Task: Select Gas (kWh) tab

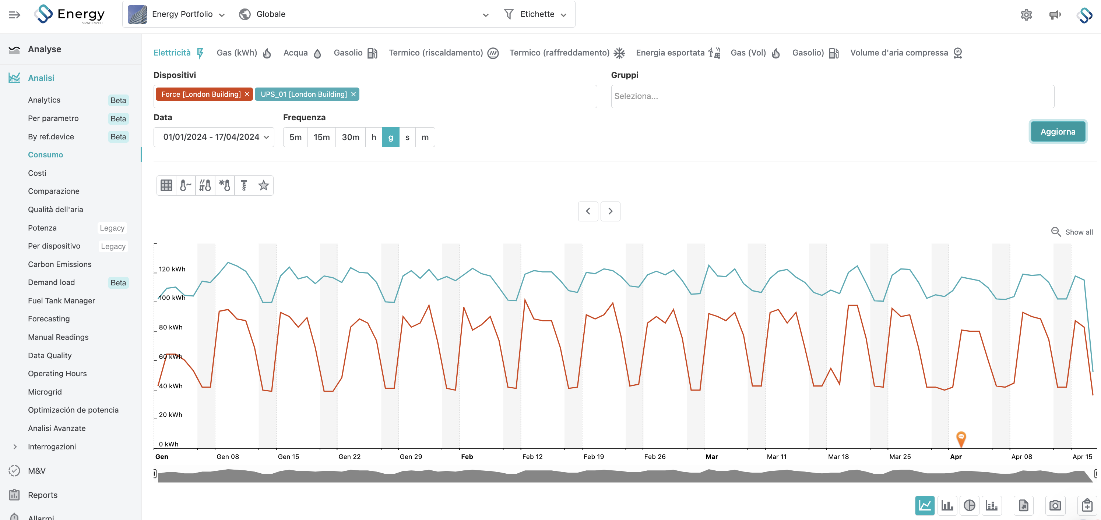Action: click(244, 53)
